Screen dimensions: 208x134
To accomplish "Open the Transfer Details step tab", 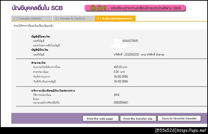I will tap(32, 18).
